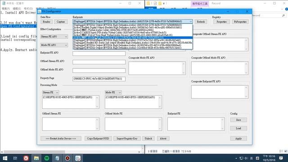The width and height of the screenshot is (288, 162).
Task: Open taskbar clock showing 10:16
Action: coord(269,158)
